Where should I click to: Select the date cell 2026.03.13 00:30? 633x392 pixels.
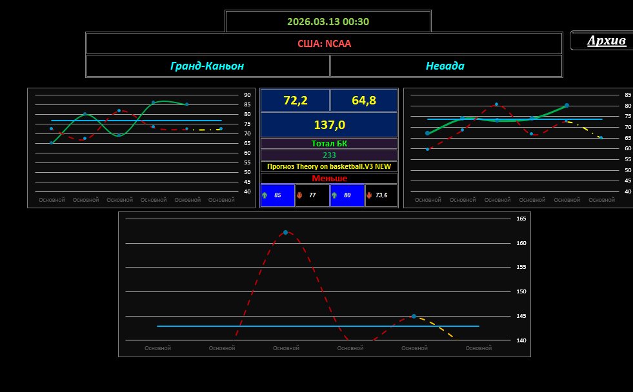[328, 21]
